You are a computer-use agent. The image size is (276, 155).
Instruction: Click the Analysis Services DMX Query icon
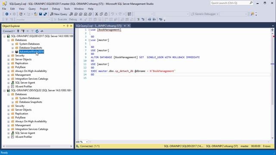[81, 14]
